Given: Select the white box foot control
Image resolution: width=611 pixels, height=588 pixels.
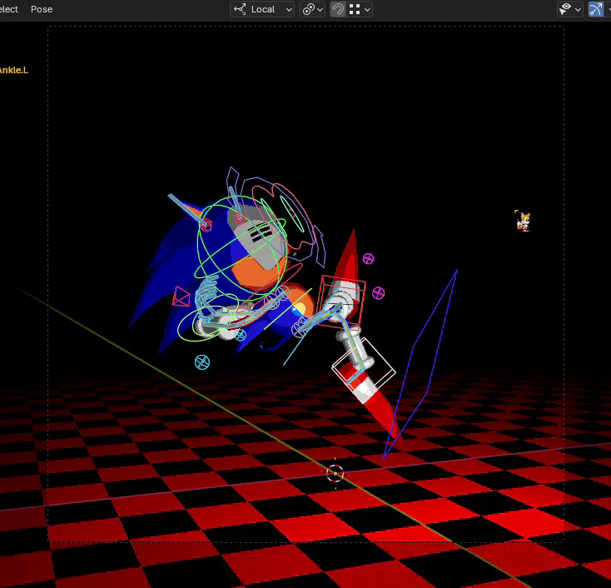Looking at the screenshot, I should coord(364,365).
